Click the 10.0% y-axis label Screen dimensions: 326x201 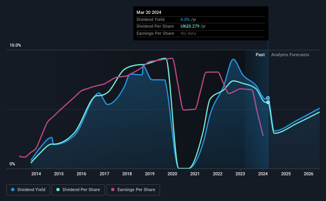point(15,46)
